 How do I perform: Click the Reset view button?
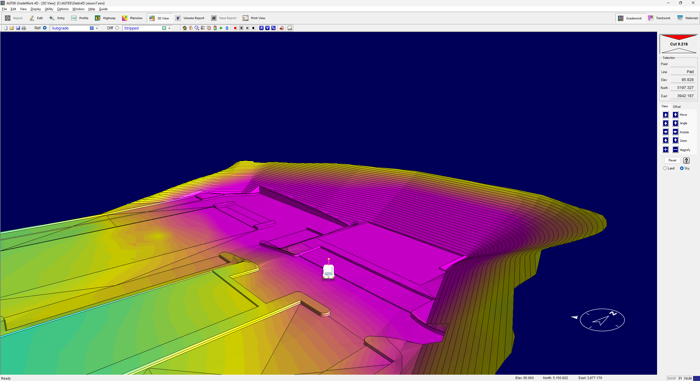point(672,160)
